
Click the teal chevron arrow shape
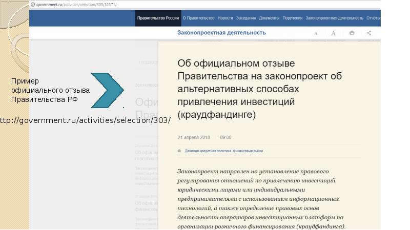coord(108,91)
